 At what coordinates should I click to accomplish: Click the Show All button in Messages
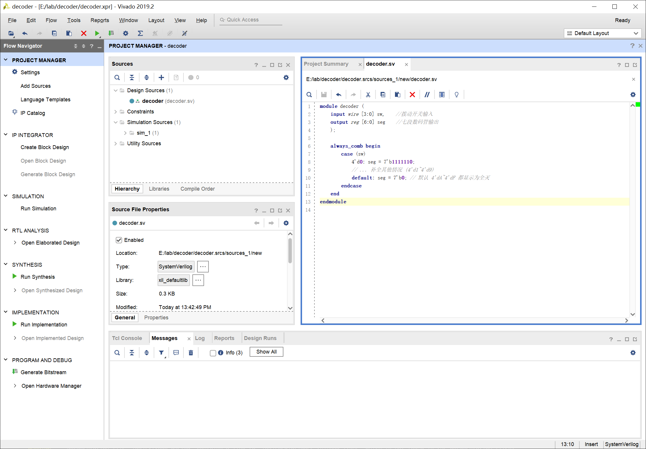click(266, 352)
